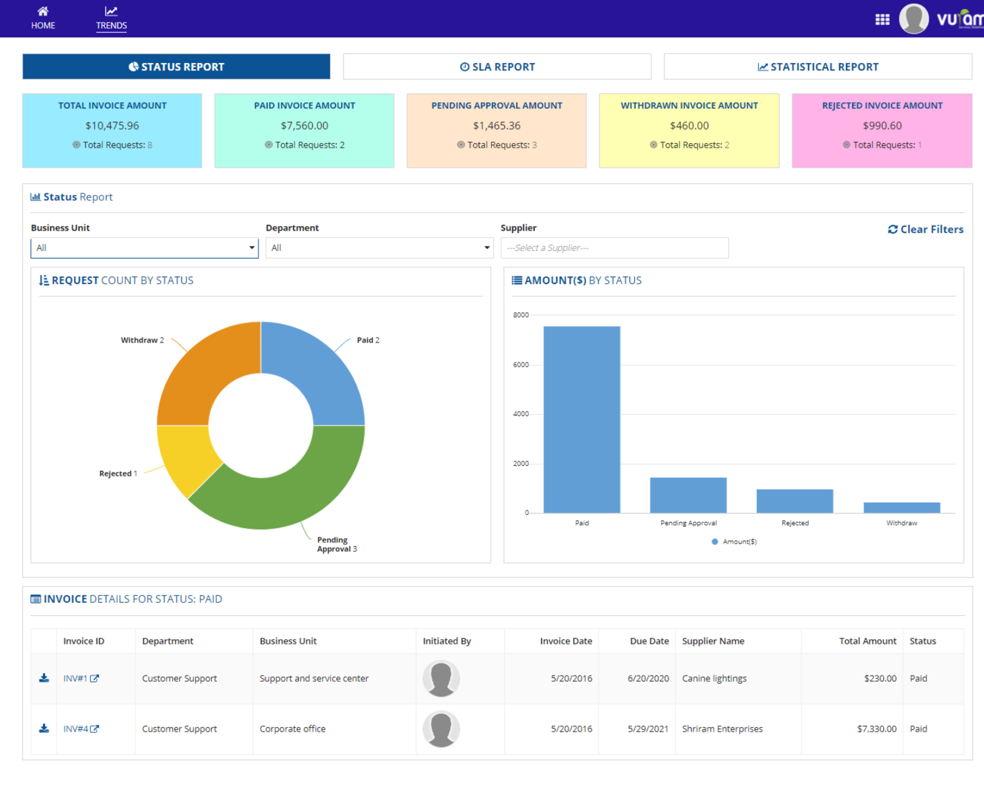Viewport: 984px width, 785px height.
Task: Click the Vuram logo
Action: 960,19
